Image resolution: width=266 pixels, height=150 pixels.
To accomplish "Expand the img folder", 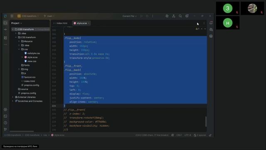I will pyautogui.click(x=19, y=69).
